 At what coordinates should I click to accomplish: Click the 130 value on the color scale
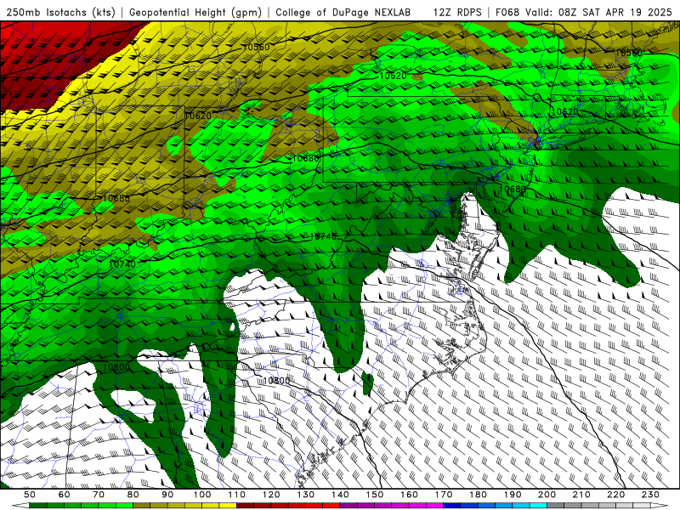tap(306, 495)
